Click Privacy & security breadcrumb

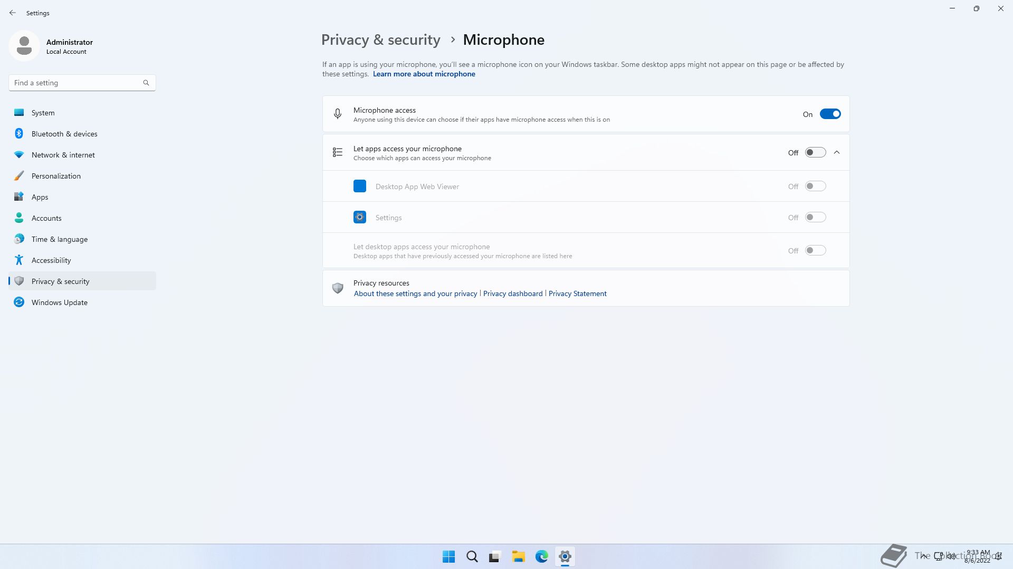(380, 40)
